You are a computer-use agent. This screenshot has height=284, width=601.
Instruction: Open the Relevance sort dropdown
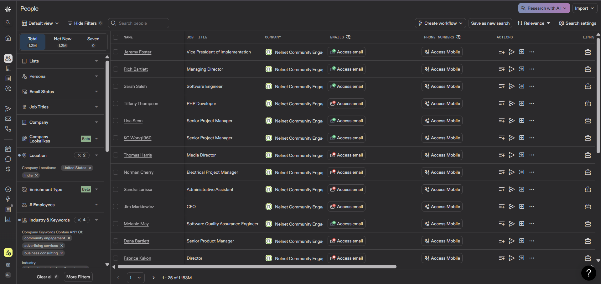tap(534, 23)
